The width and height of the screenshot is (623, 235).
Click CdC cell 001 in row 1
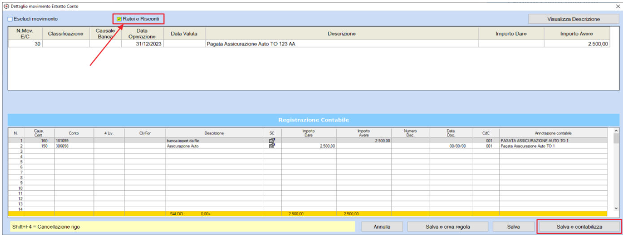(486, 141)
